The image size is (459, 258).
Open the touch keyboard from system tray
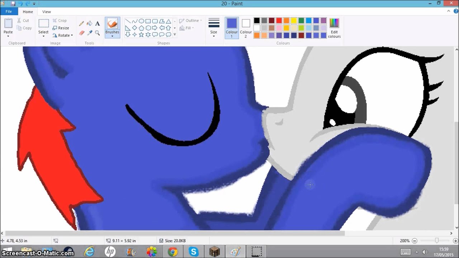406,252
